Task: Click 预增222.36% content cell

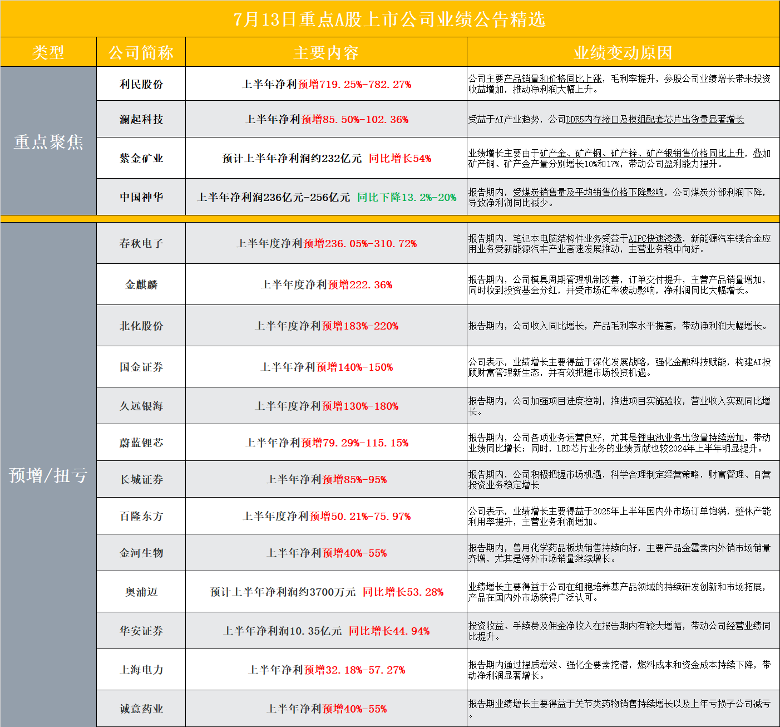Action: click(326, 284)
